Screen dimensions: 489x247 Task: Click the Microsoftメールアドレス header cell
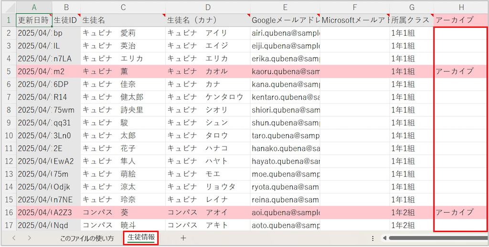pyautogui.click(x=355, y=20)
